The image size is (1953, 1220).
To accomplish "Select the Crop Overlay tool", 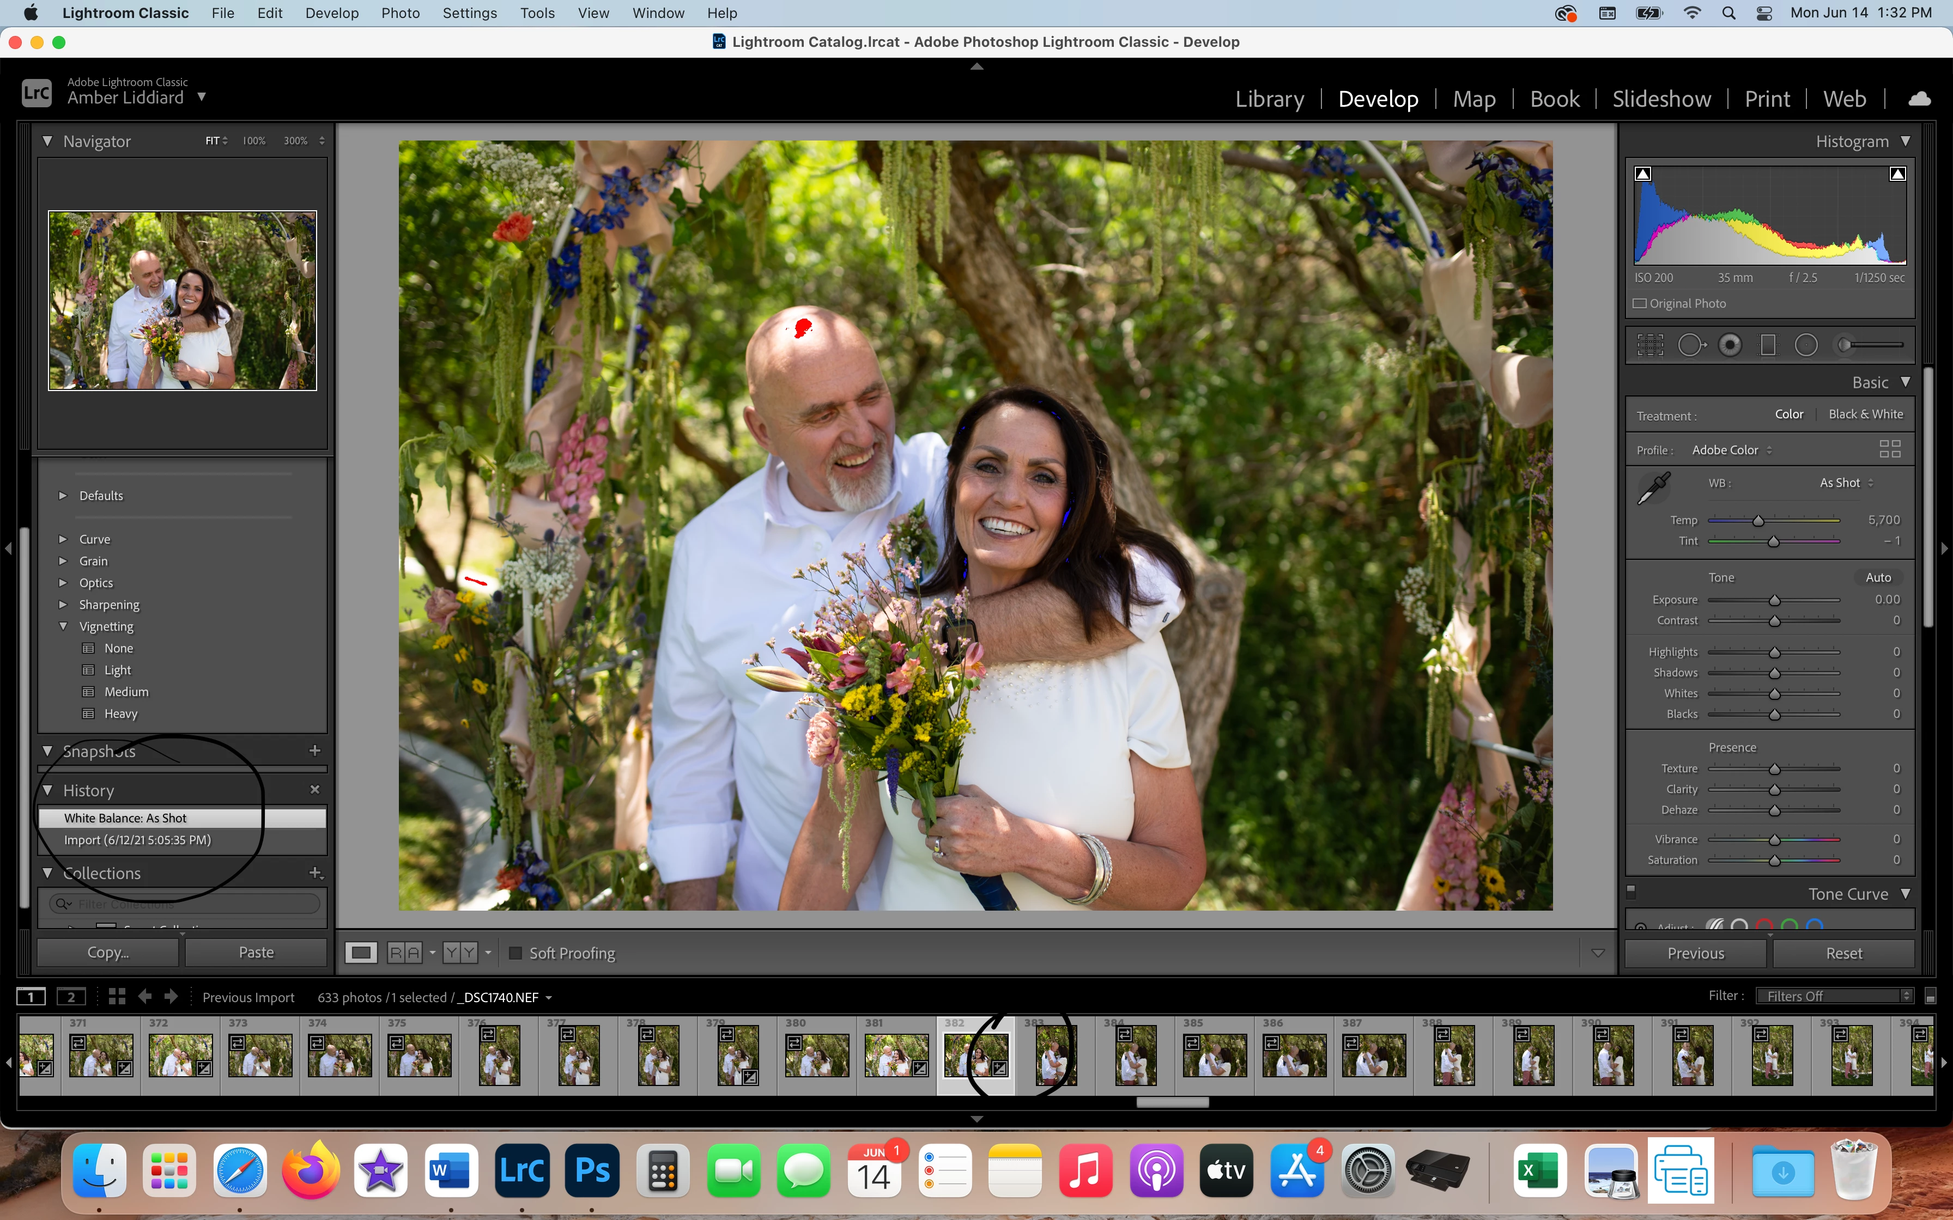I will point(1649,345).
